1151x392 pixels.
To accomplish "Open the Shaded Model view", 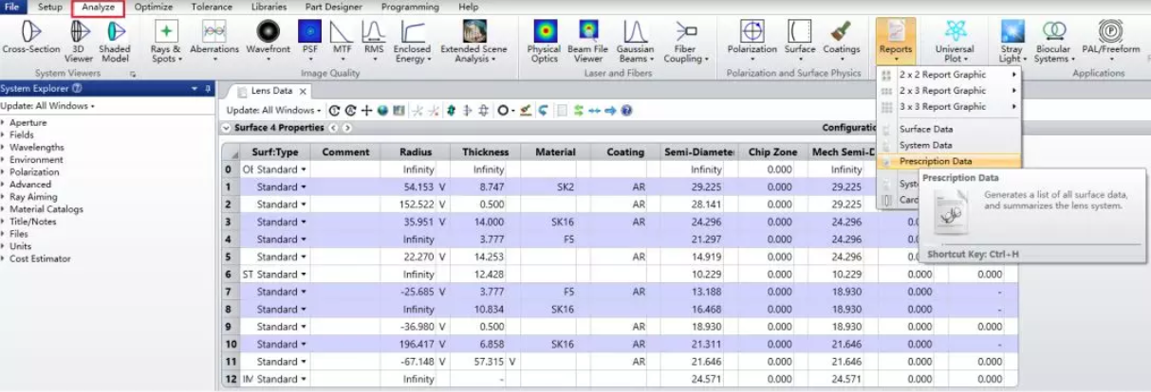I will pyautogui.click(x=115, y=36).
